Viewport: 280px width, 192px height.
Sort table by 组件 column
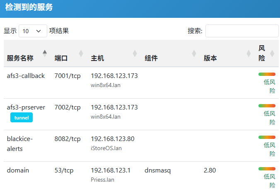point(171,53)
